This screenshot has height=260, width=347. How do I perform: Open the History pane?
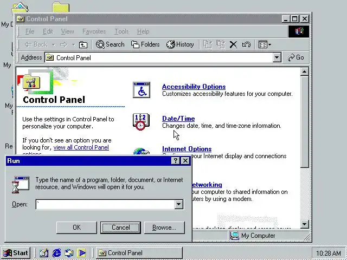(180, 44)
